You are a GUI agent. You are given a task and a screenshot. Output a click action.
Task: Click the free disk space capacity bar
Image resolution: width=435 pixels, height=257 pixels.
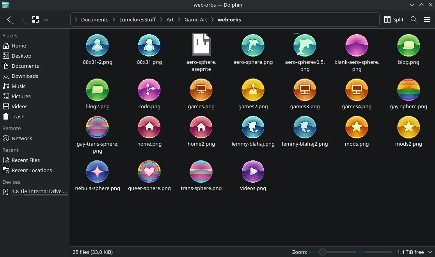coord(375,252)
